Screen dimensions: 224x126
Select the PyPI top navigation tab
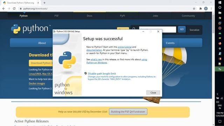coord(122,16)
